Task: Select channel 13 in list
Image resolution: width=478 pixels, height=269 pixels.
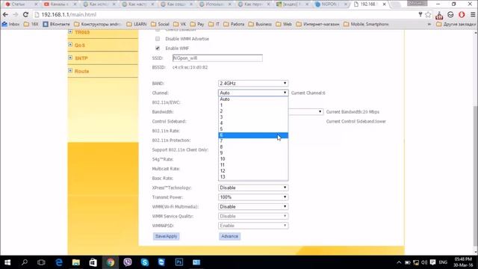Action: [x=253, y=177]
